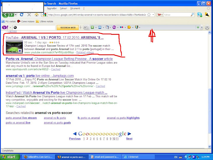Open YouTube ARSENAL 1 VS 2 PORTO result

[x=55, y=38]
